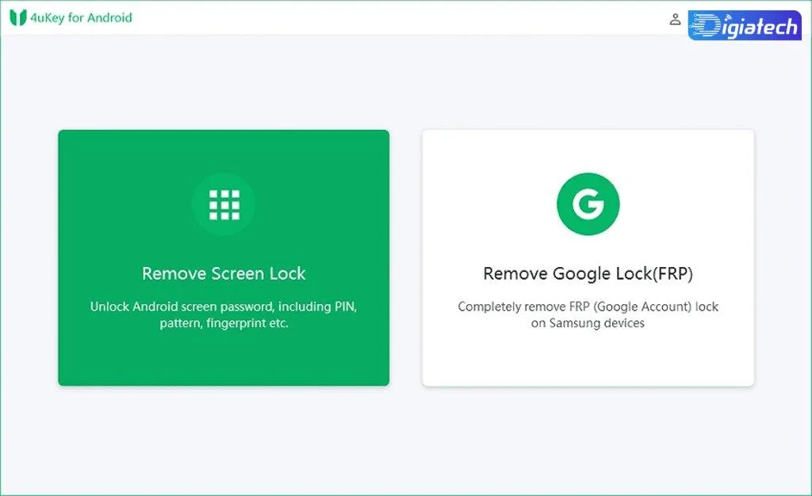The height and width of the screenshot is (496, 812).
Task: Select the 'Unlock Android screen password' description line
Action: (x=224, y=307)
